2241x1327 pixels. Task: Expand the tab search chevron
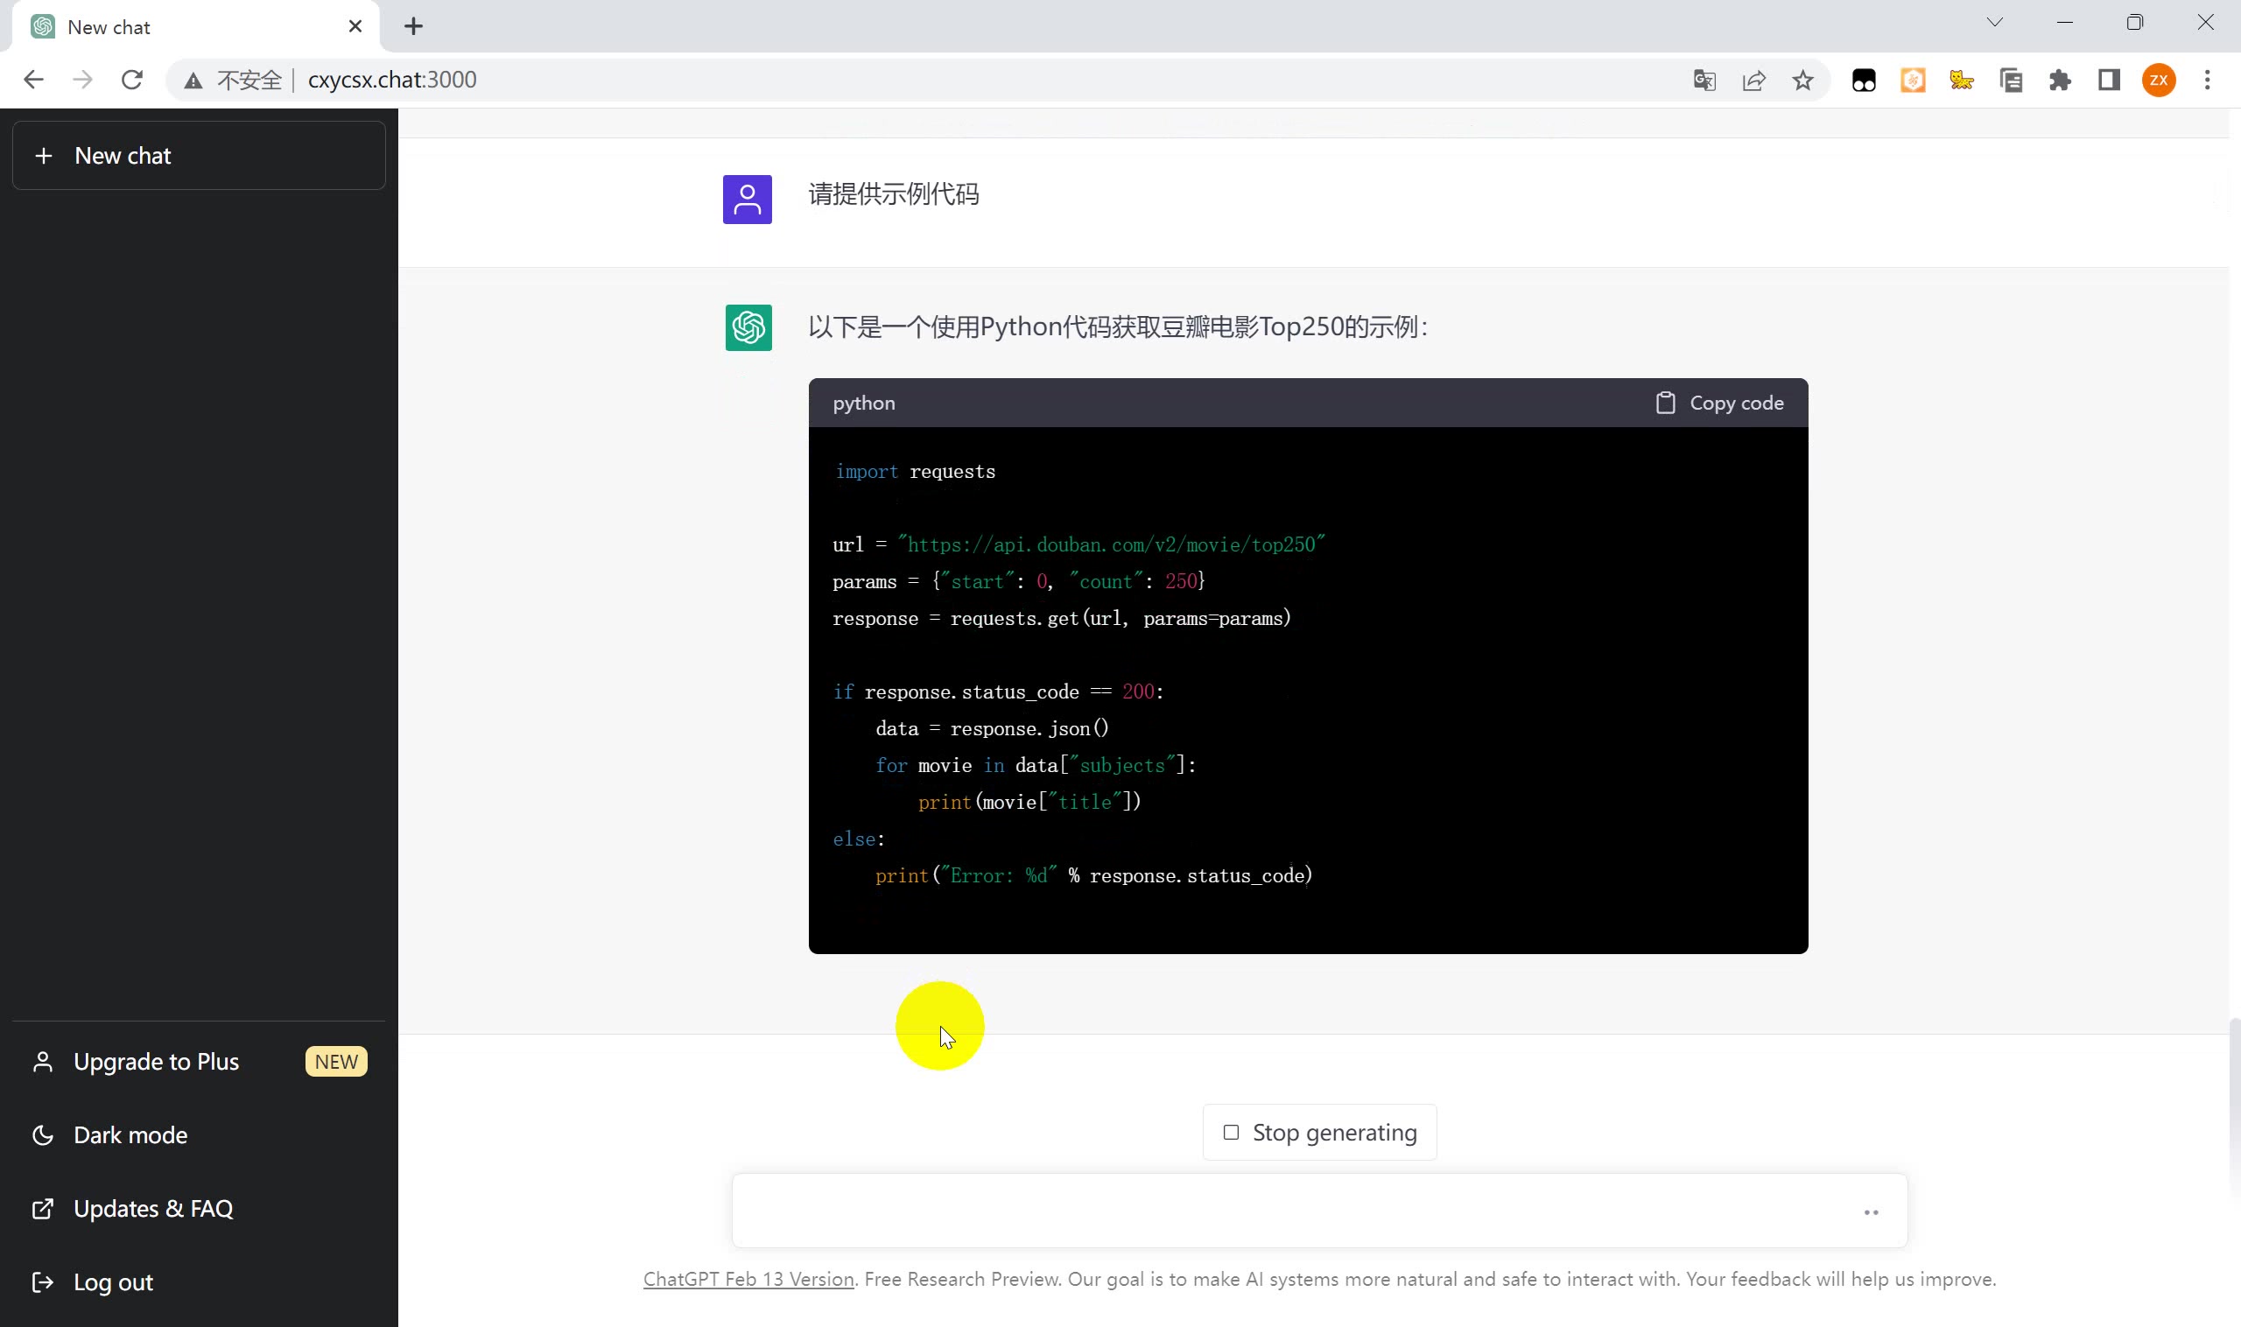(1994, 23)
